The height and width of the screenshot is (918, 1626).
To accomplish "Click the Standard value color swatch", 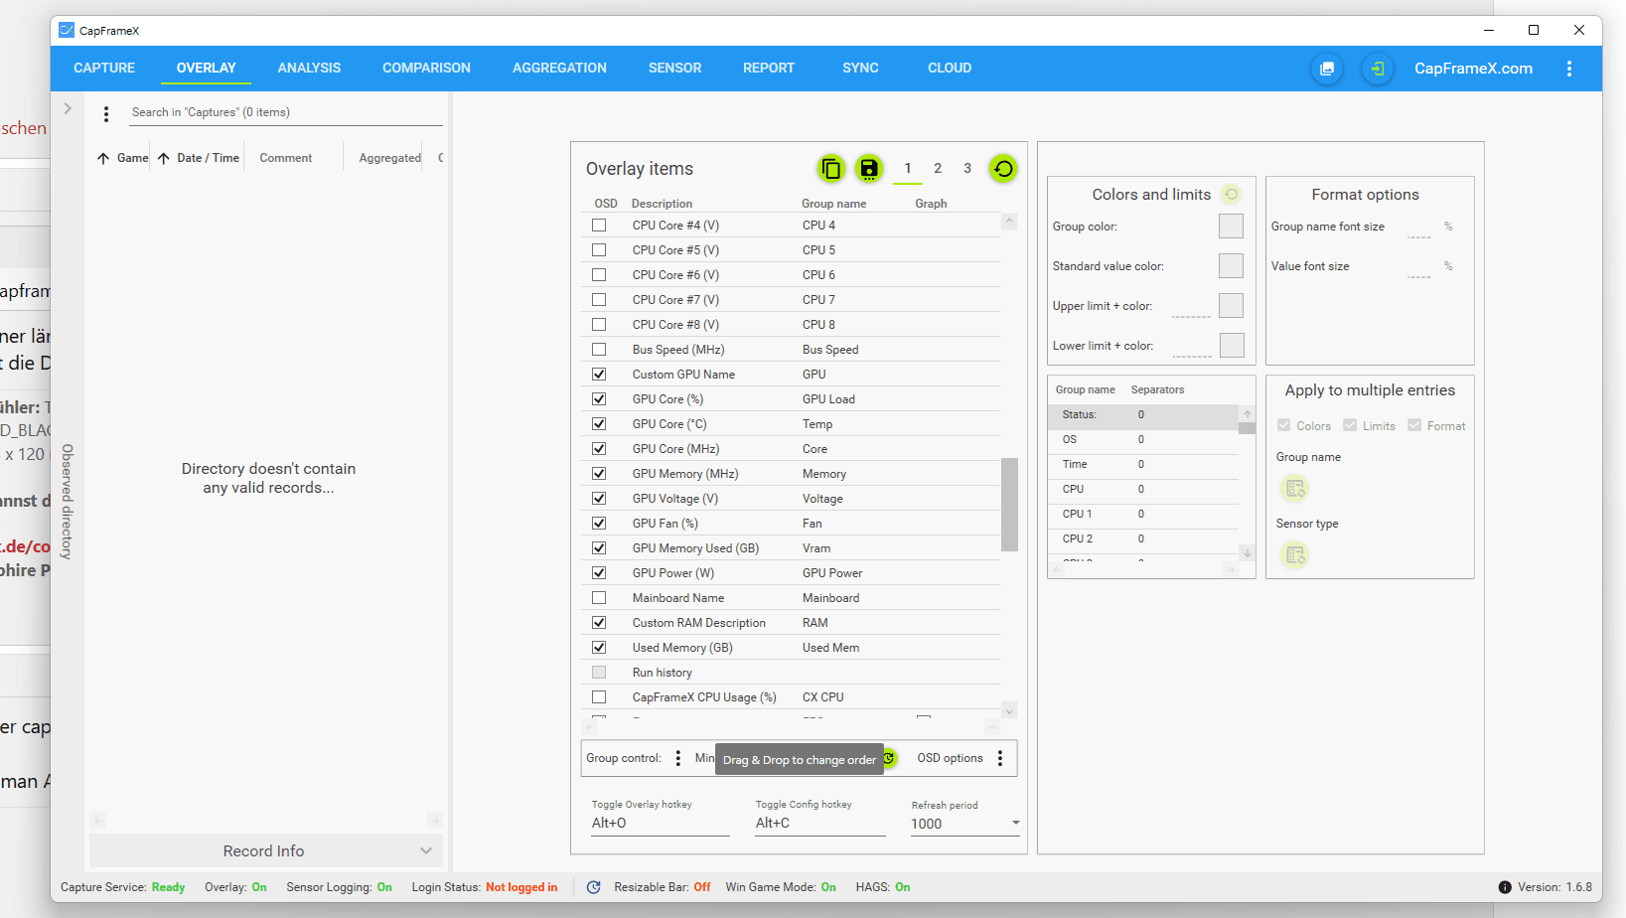I will click(x=1232, y=266).
